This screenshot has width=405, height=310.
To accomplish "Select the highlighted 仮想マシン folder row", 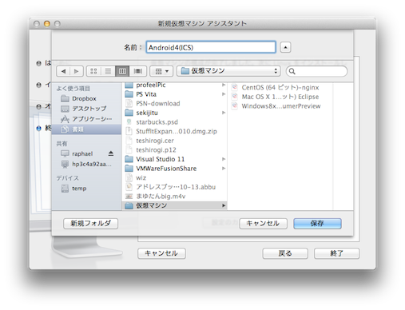I will coord(174,205).
